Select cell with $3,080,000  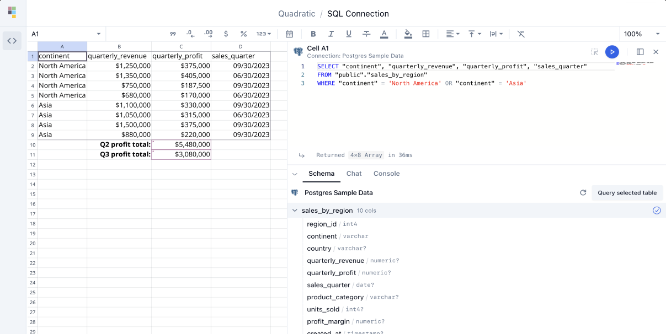click(182, 154)
